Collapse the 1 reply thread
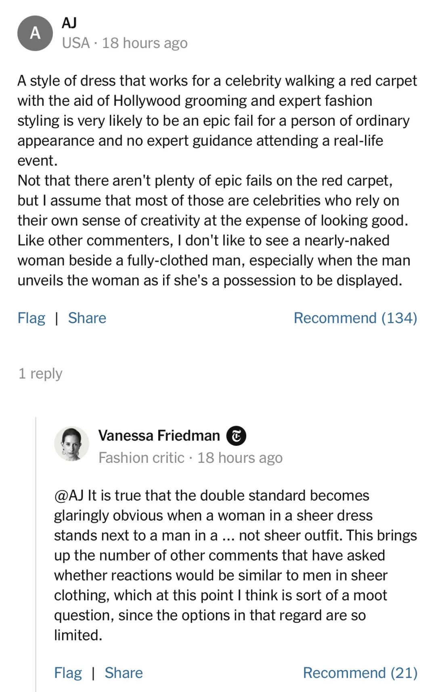This screenshot has height=692, width=436. (x=40, y=374)
